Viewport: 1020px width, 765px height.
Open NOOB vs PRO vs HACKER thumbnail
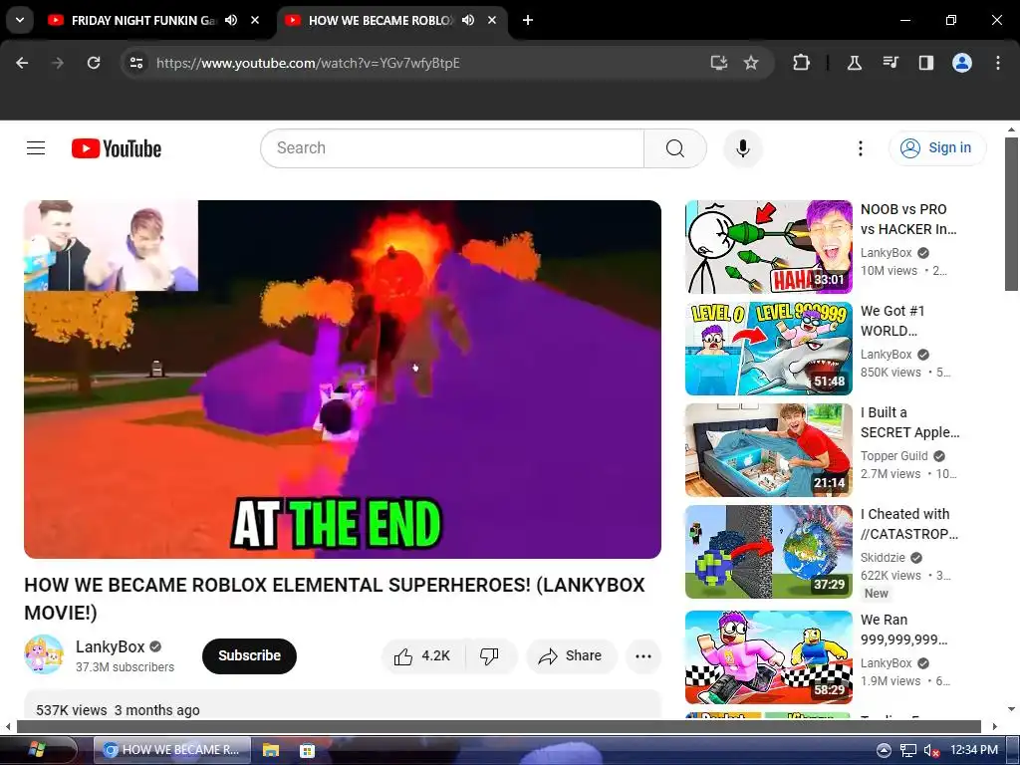tap(769, 247)
